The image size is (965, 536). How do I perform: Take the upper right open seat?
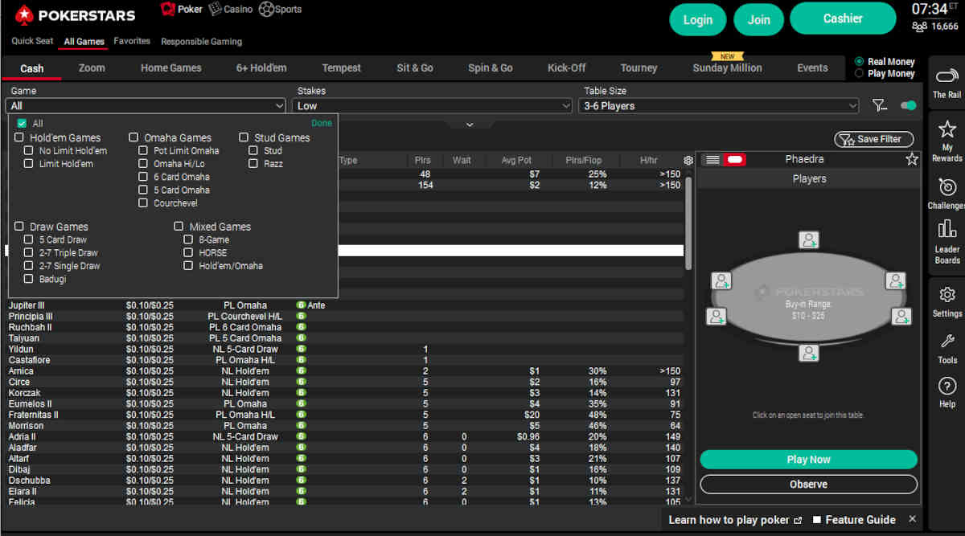[896, 280]
